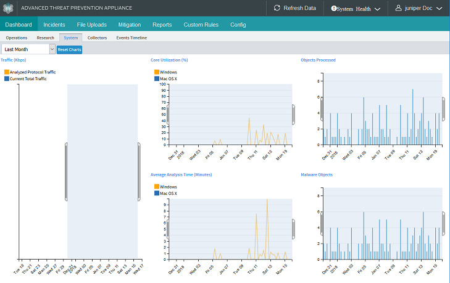Open the juniper Doc user dropdown
Viewport: 450px width, 283px height.
coord(420,9)
